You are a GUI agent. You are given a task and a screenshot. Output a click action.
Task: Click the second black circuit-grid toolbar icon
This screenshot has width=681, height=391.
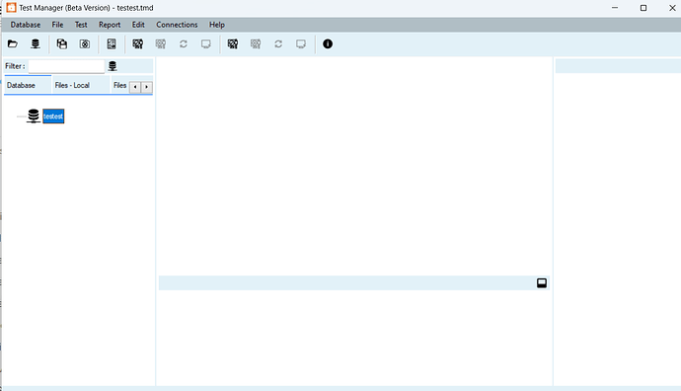[233, 43]
